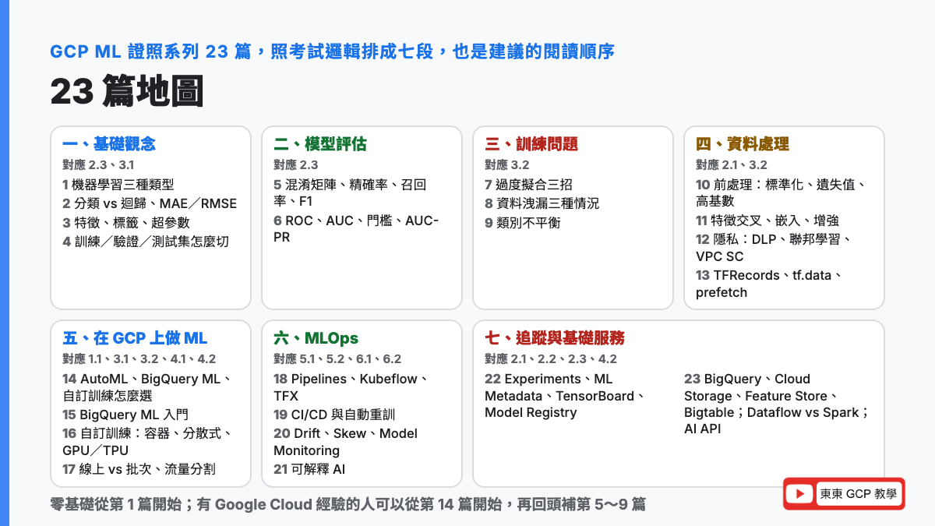Click item 12 隱私：DLP、聯邦學習
The width and height of the screenshot is (935, 526).
(x=773, y=247)
